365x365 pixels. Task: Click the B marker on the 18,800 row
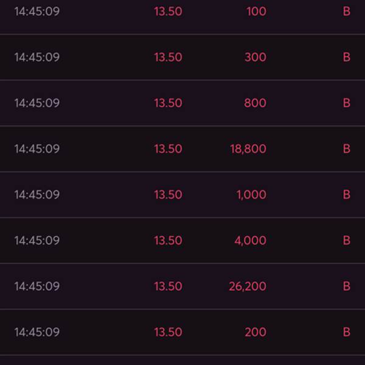point(347,148)
